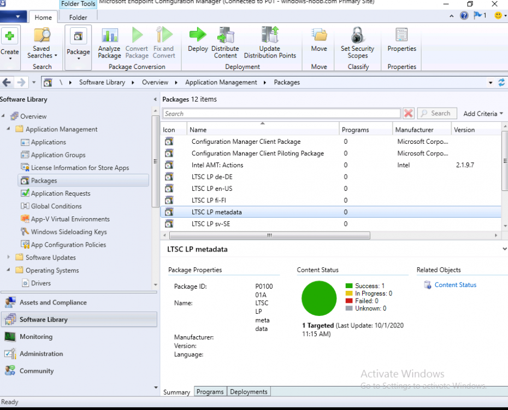
Task: Clear the search with the red X
Action: tap(409, 114)
